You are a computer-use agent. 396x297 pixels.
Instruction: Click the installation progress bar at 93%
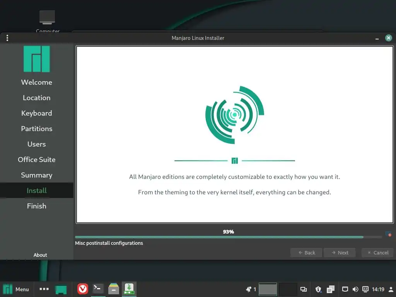tap(228, 237)
